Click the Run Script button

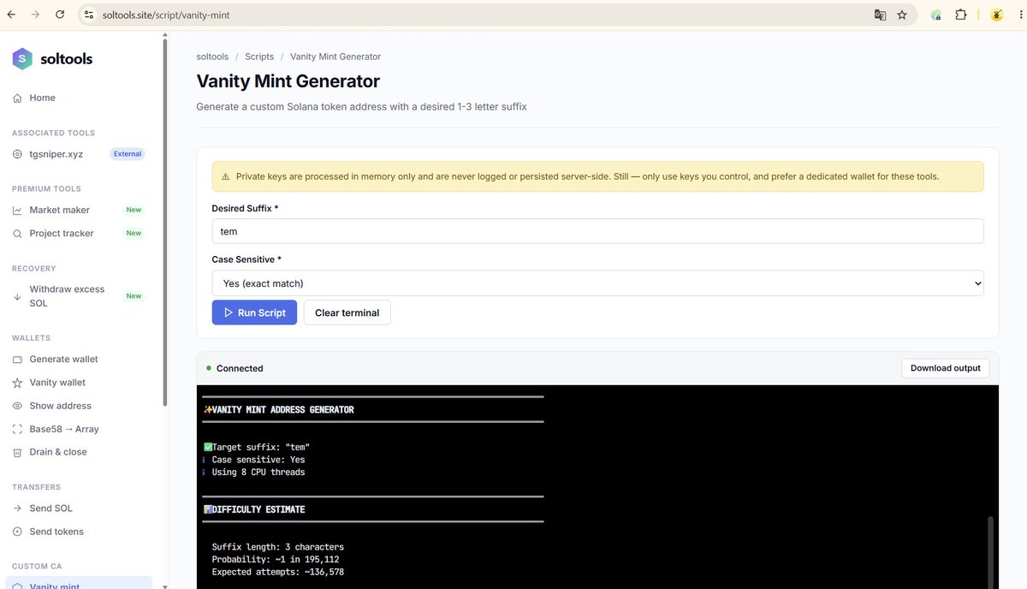pyautogui.click(x=254, y=312)
